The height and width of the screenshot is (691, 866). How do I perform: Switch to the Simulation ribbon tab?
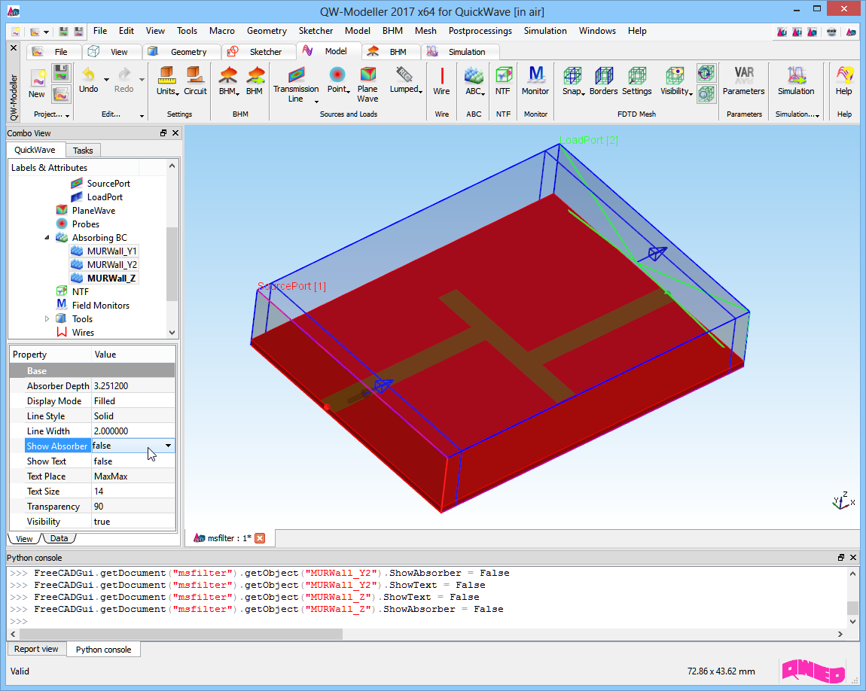[x=461, y=51]
